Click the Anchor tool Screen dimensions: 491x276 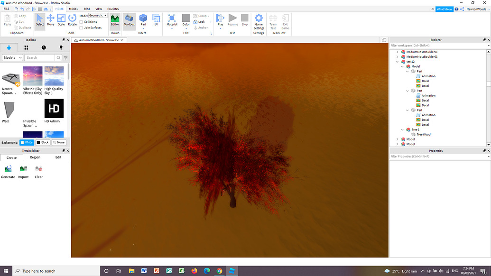click(x=201, y=28)
